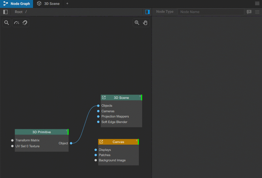Toggle the right properties panel icon
The height and width of the screenshot is (178, 262).
[147, 12]
